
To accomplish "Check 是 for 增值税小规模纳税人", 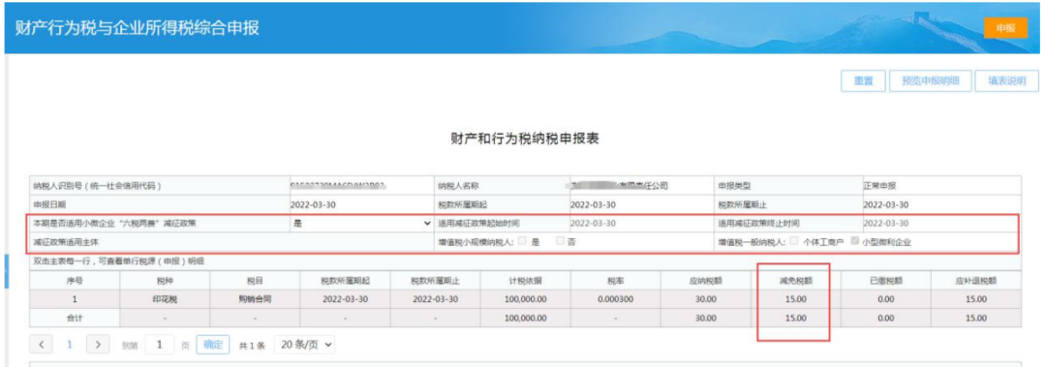I will [x=522, y=241].
